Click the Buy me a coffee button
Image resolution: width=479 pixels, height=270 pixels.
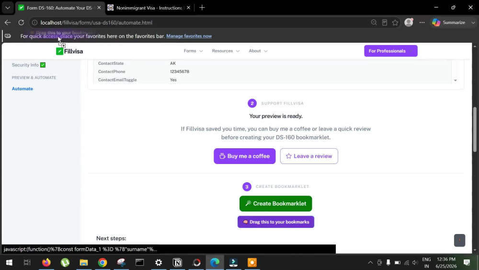244,156
